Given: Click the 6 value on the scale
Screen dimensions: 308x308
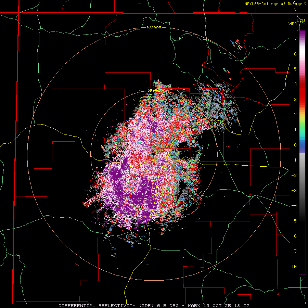Looking at the screenshot, I should tap(295, 54).
